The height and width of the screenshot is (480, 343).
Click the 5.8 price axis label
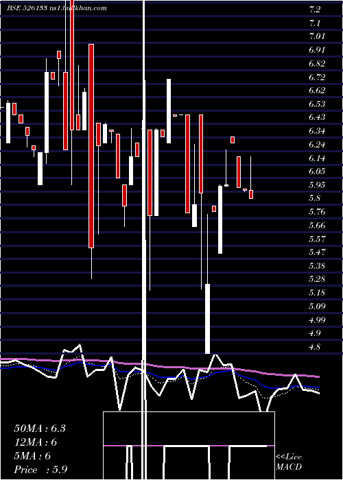(x=315, y=198)
